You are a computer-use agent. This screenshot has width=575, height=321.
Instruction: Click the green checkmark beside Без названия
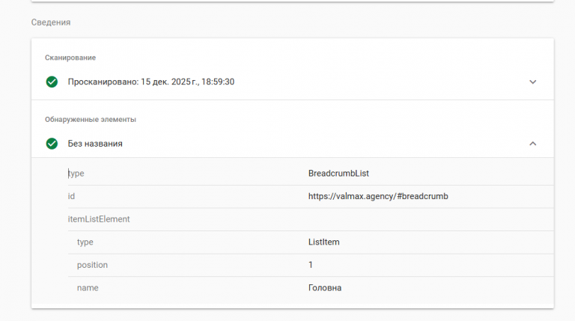[x=52, y=143]
